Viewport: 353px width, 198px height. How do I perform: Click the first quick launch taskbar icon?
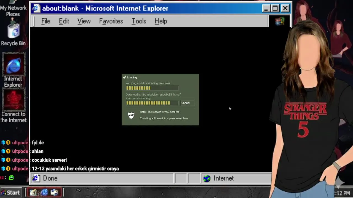(x=33, y=193)
